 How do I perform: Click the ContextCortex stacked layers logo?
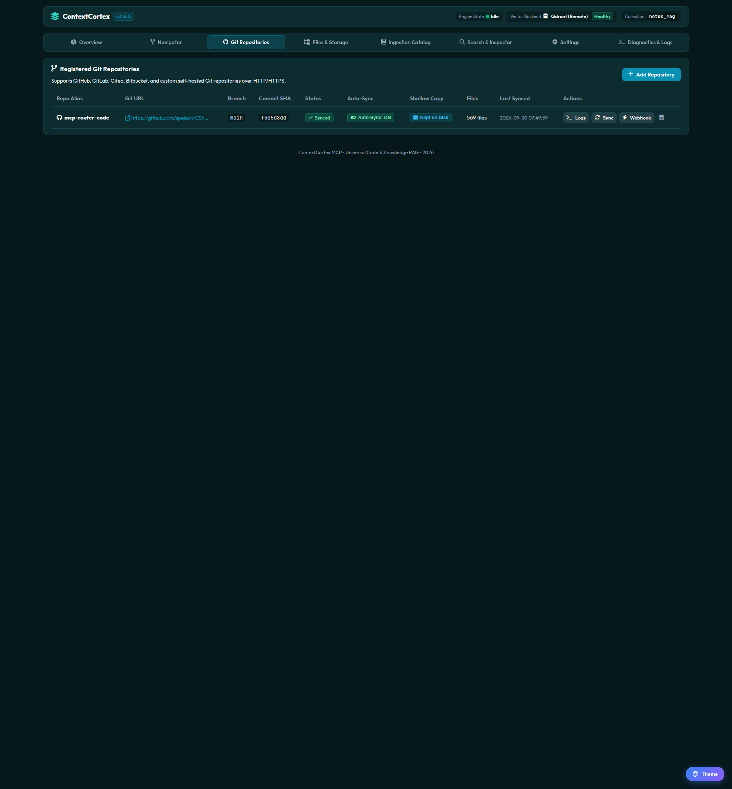55,16
